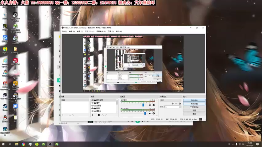Open the notification center in taskbar
This screenshot has width=262, height=147.
257,144
